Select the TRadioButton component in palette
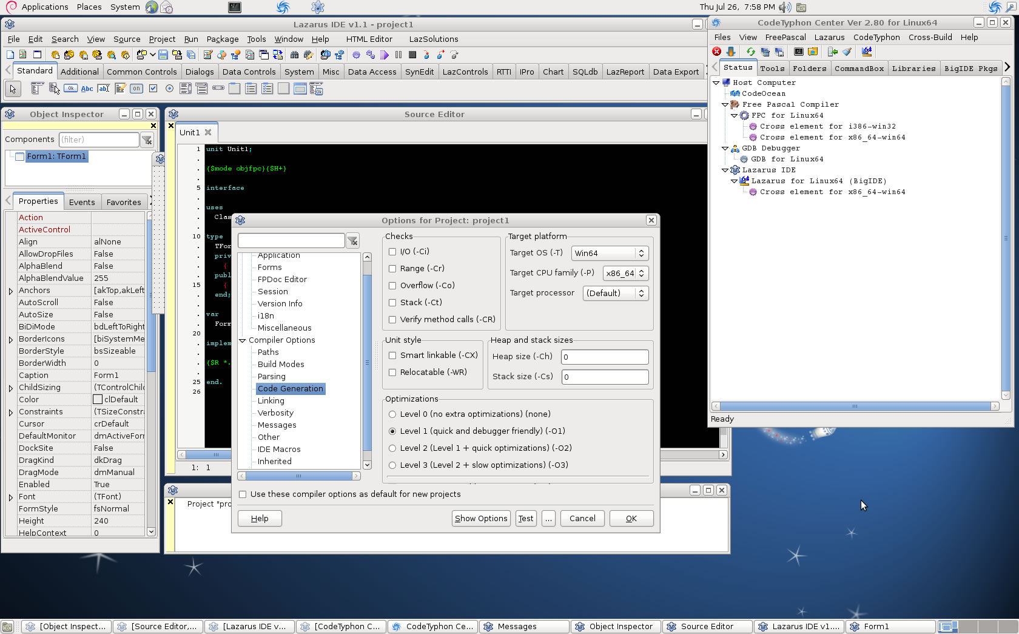The width and height of the screenshot is (1019, 634). [169, 89]
